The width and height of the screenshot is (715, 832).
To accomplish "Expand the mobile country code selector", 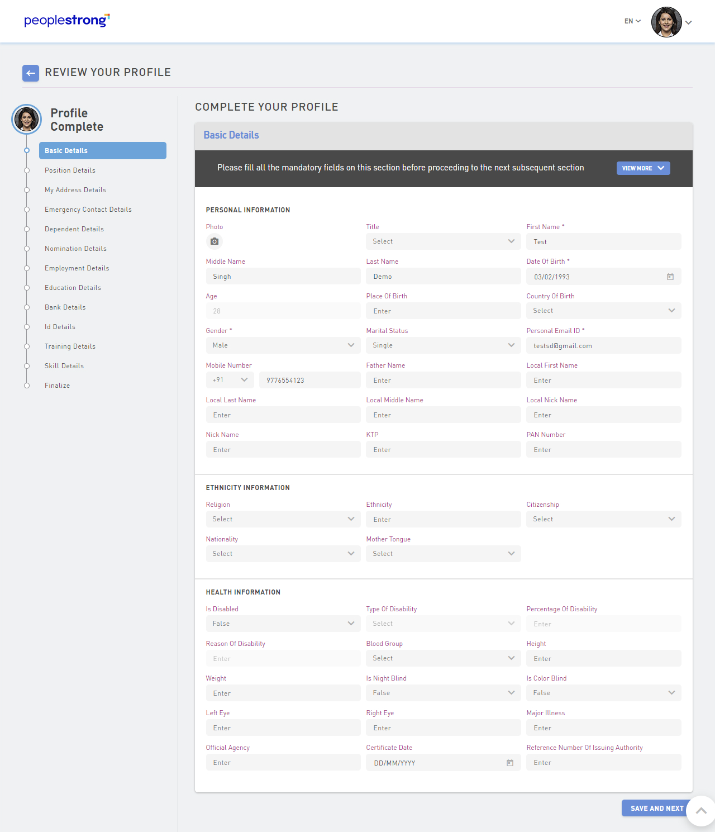I will 230,380.
